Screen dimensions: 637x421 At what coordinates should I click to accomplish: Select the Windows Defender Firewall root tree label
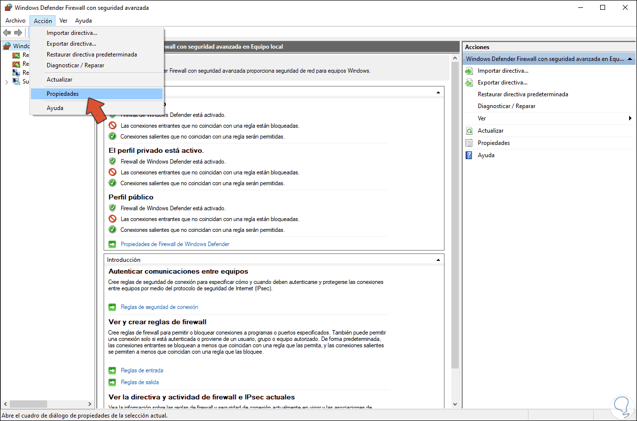coord(22,46)
